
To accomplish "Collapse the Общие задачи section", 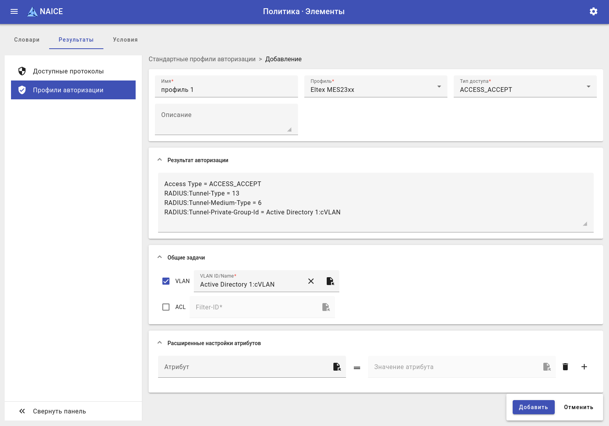I will (160, 257).
